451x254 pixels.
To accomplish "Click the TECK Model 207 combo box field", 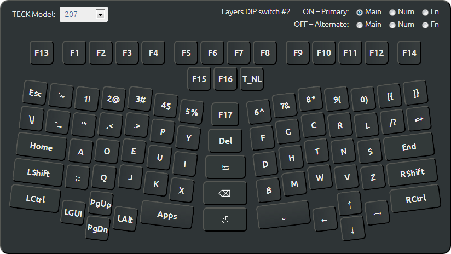I will pos(83,14).
